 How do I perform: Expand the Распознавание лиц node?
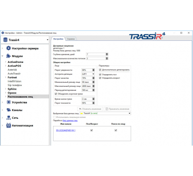[6, 97]
